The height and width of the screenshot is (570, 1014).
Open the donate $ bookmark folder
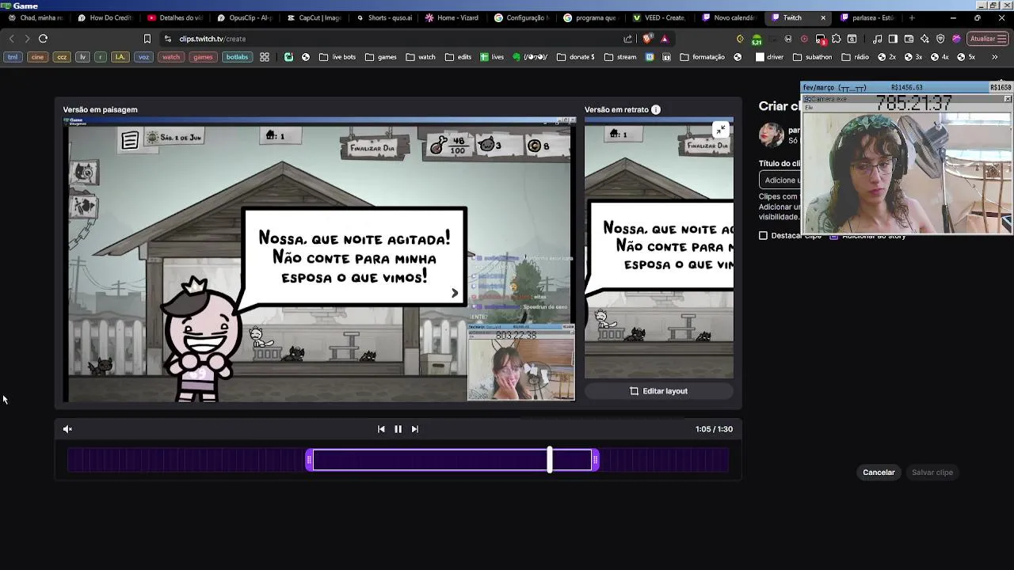(x=576, y=57)
